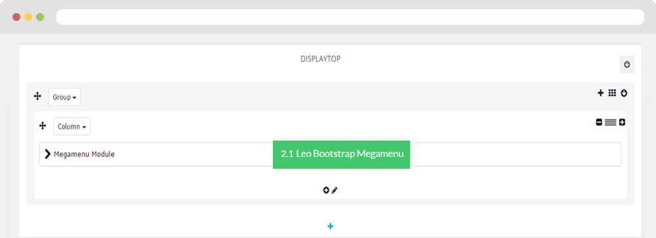The image size is (656, 238).
Task: Expand the Megamenu Module chevron
Action: coord(48,154)
